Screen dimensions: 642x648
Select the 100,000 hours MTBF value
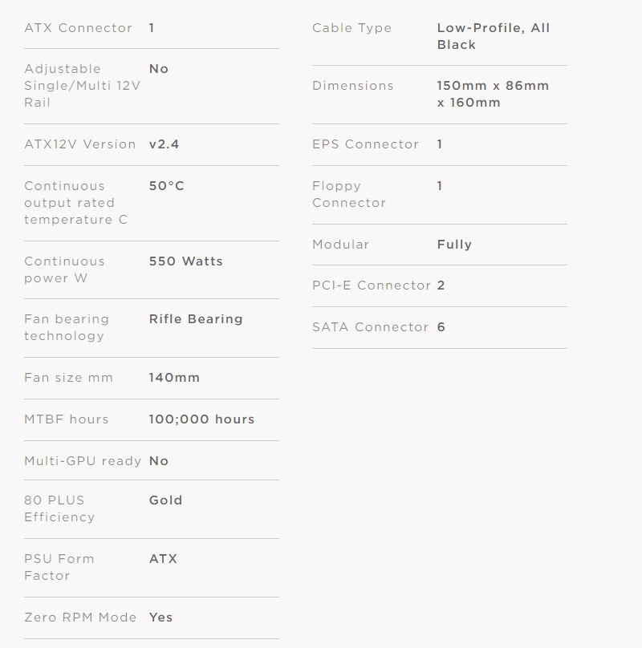201,419
